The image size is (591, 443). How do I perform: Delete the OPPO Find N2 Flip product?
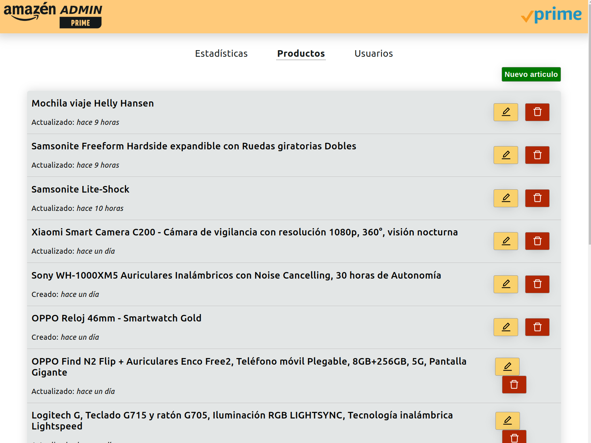coord(514,384)
